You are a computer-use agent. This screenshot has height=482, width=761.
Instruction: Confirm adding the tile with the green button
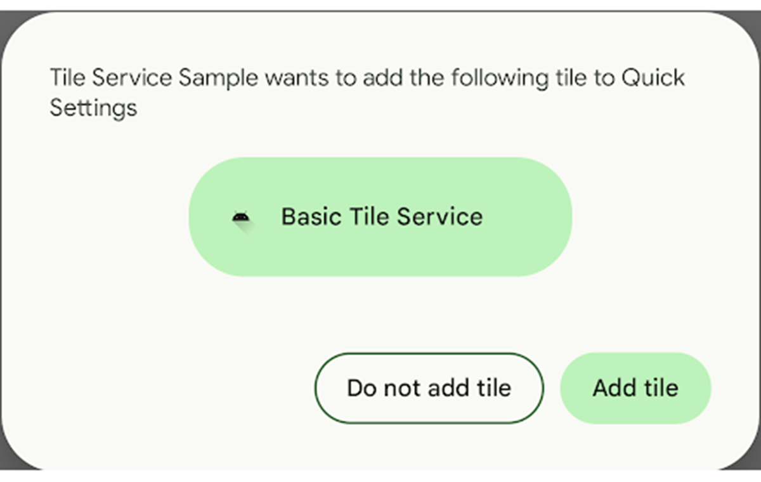pyautogui.click(x=635, y=388)
